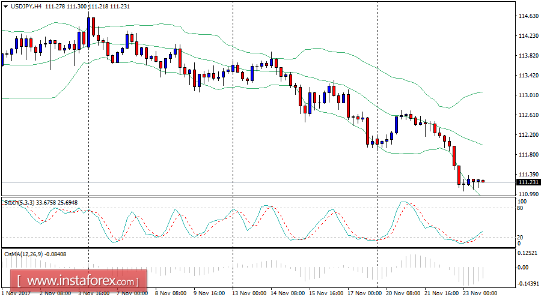Image resolution: width=541 pixels, height=300 pixels.
Task: Click the 23 Nov 00:00 time label
Action: tap(480, 293)
